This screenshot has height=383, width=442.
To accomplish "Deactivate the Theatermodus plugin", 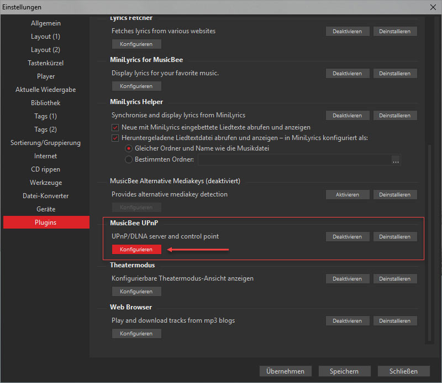I will coord(348,279).
